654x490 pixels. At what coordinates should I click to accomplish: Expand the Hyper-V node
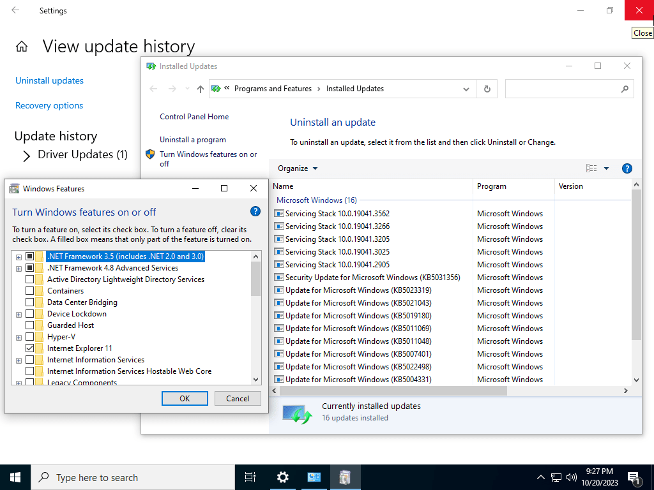19,338
